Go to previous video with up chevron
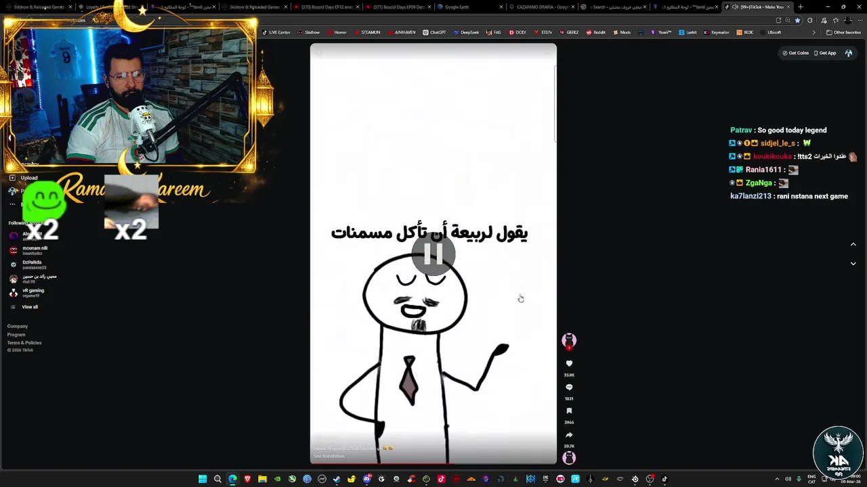The height and width of the screenshot is (487, 867). [x=853, y=244]
